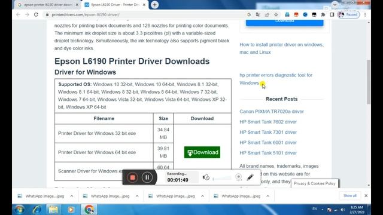Click Show all downloads button
Viewport: 383px width, 215px height.
point(349,196)
